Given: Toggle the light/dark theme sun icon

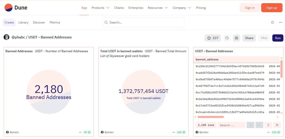Looking at the screenshot, I should 272,22.
